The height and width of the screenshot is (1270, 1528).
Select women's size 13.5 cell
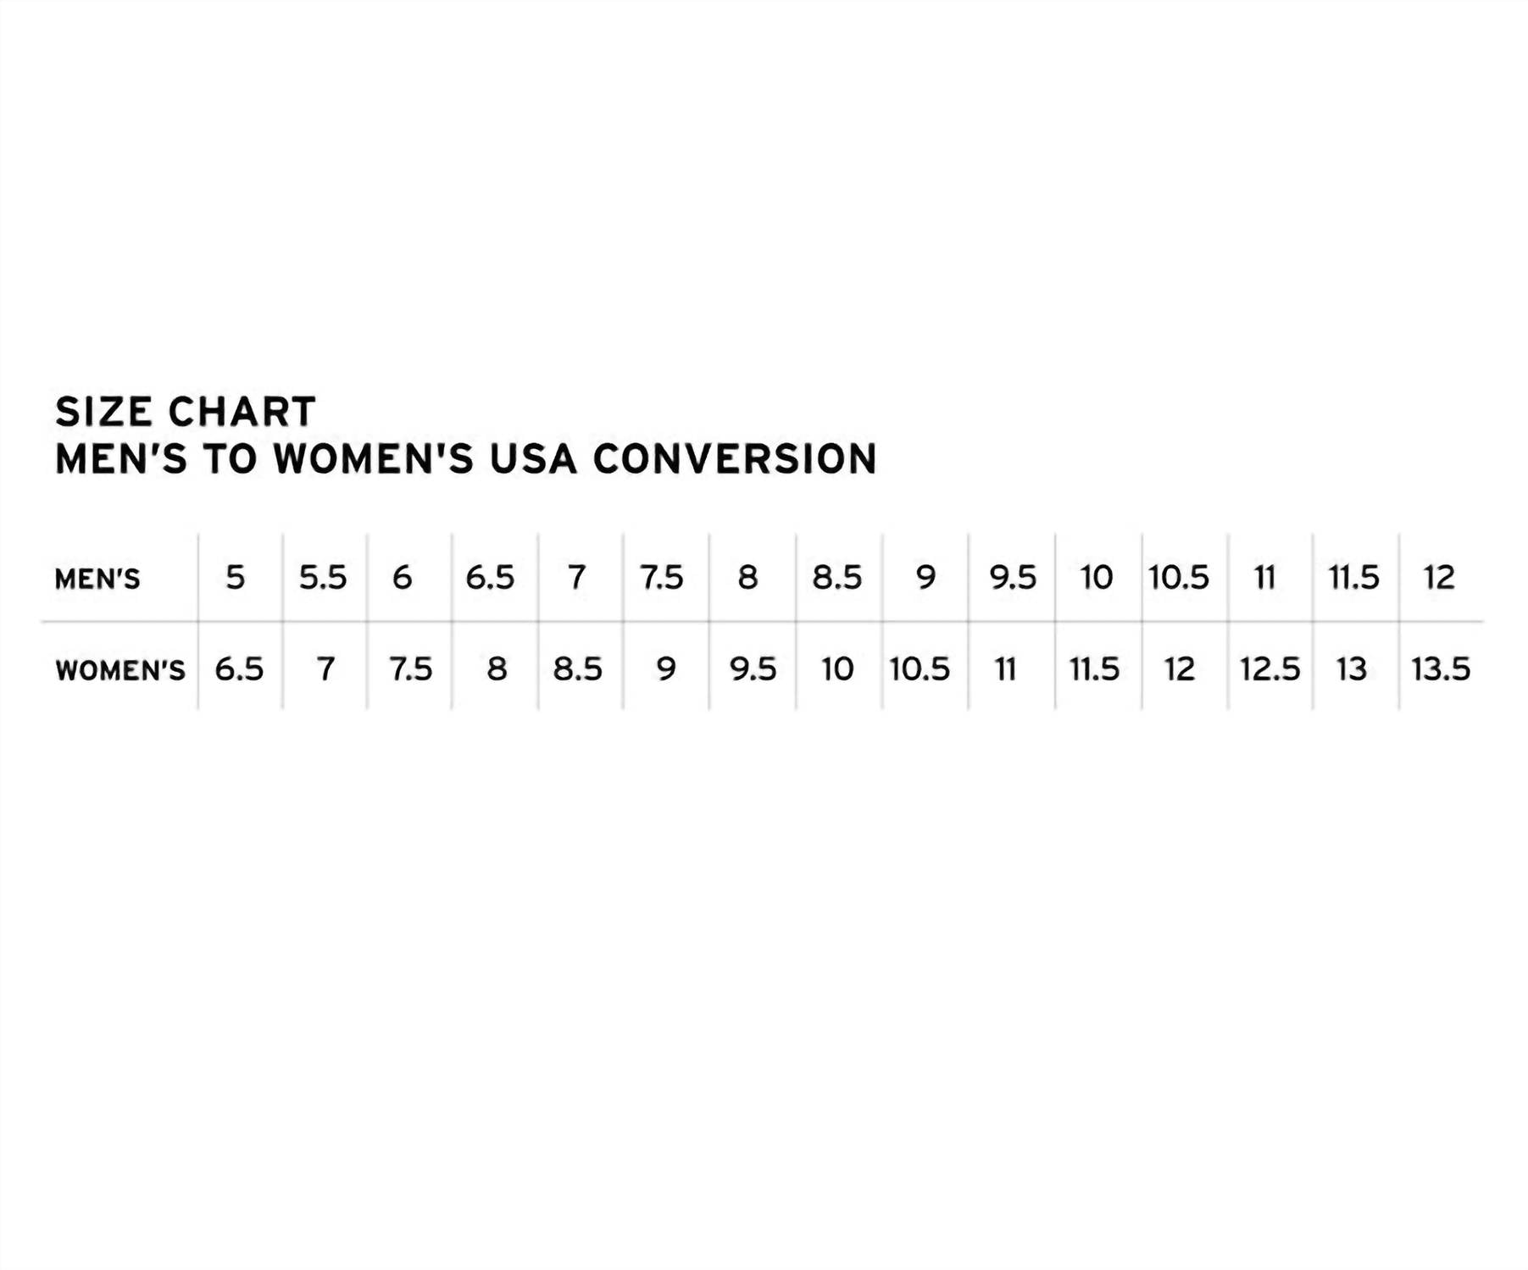tap(1441, 669)
